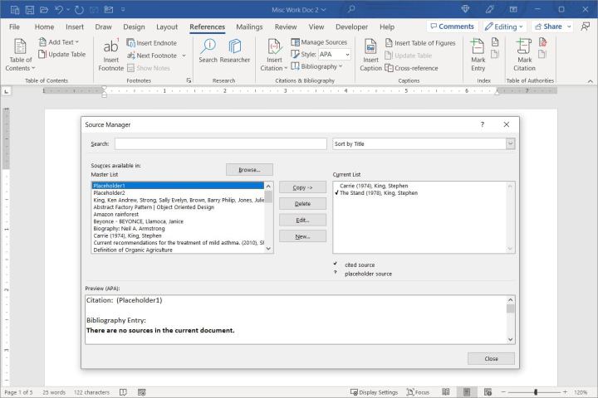Open the Help icon in Source Manager
This screenshot has height=398, width=598.
coord(482,124)
